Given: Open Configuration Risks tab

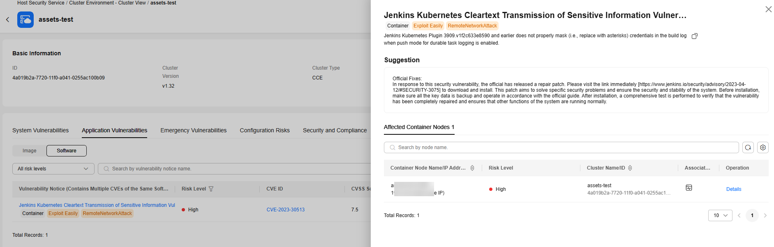Looking at the screenshot, I should click(x=265, y=130).
